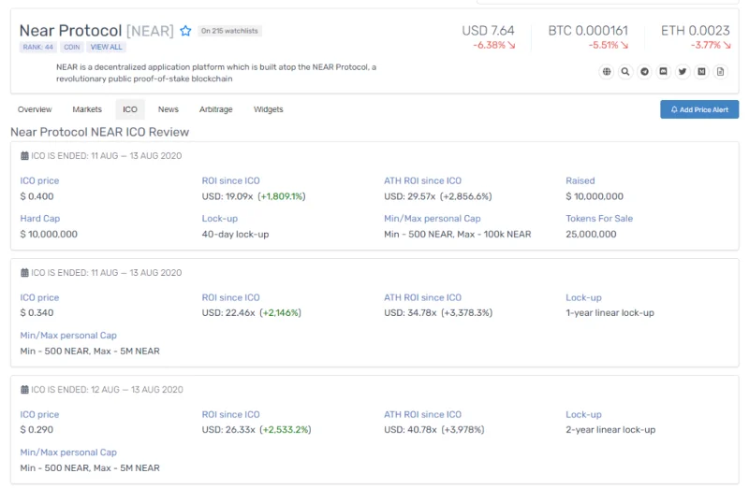749x488 pixels.
Task: Click the VIEW ALL badge
Action: (106, 47)
